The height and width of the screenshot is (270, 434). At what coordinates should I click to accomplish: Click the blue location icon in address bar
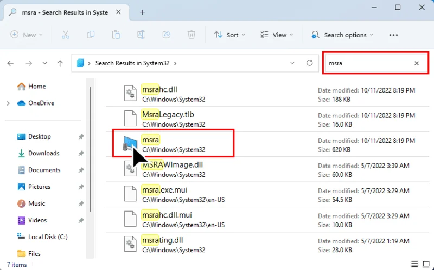(80, 63)
